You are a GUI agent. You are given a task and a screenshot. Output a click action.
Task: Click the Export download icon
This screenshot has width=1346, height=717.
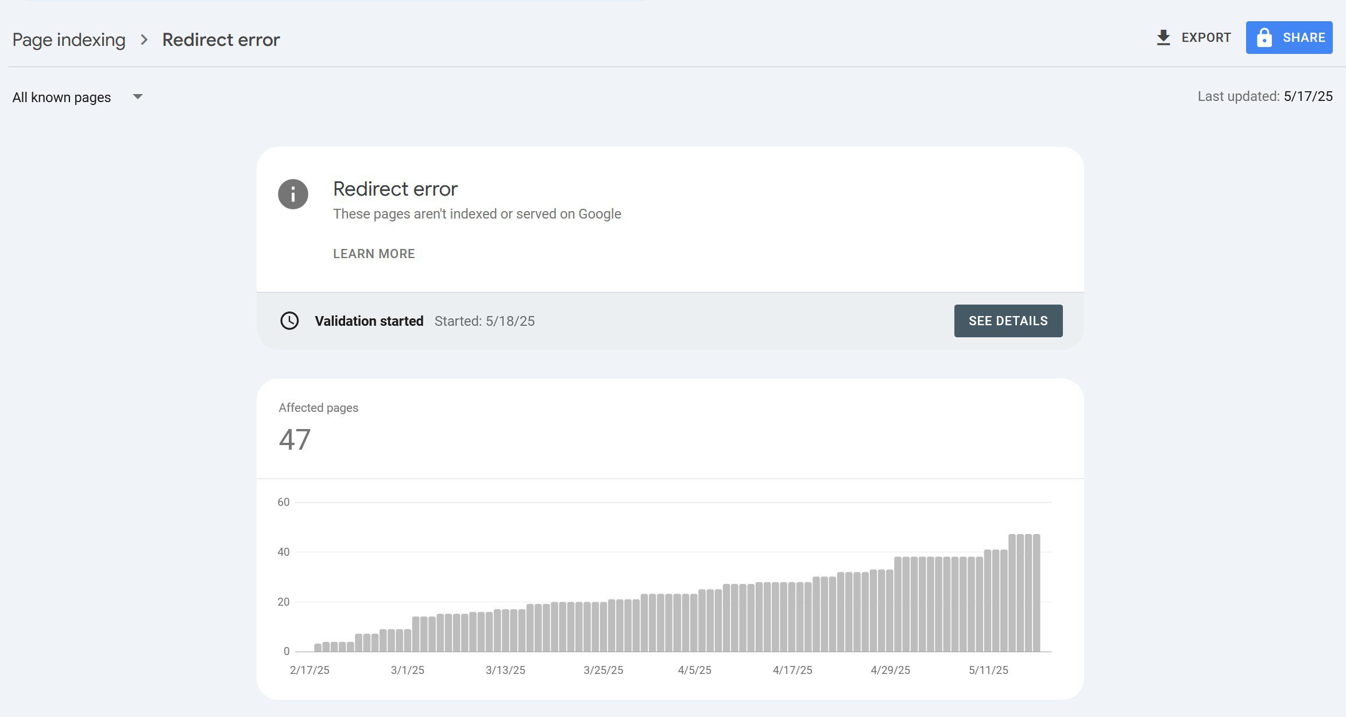(x=1163, y=38)
